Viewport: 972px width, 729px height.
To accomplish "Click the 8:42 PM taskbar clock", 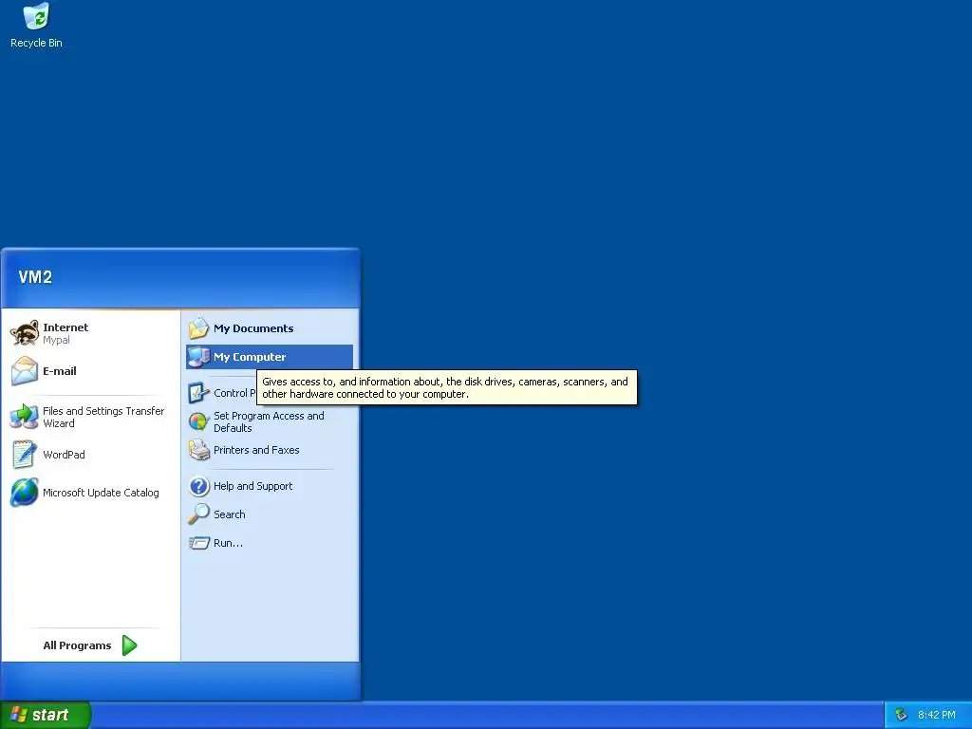I will [937, 715].
